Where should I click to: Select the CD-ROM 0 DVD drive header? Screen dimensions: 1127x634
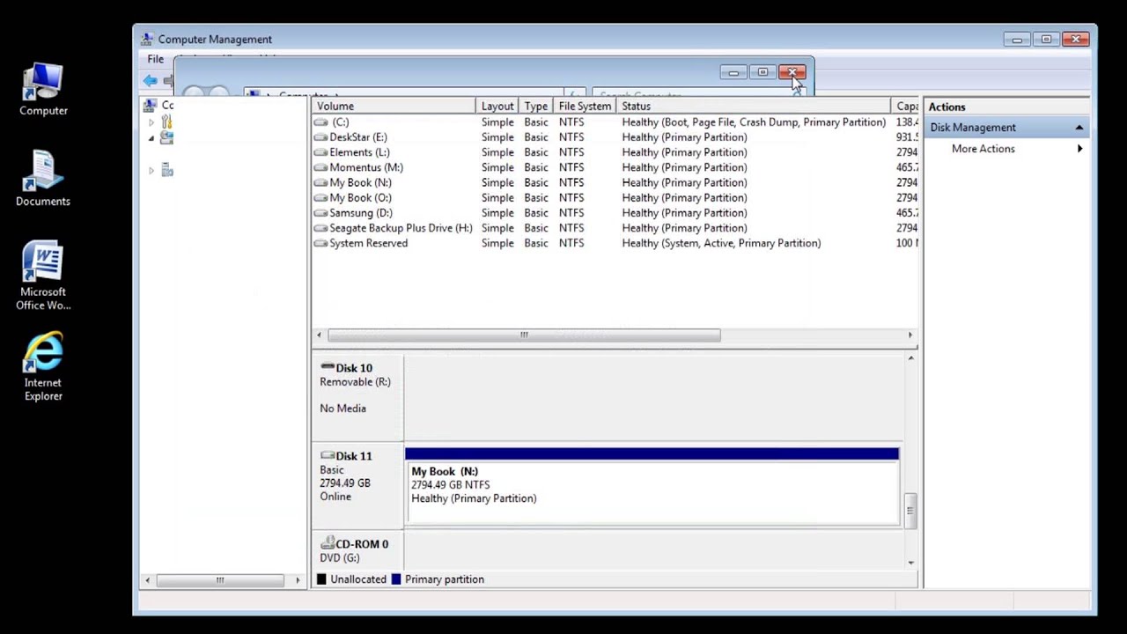click(x=357, y=549)
